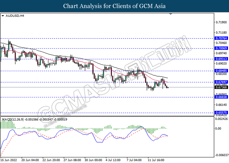The height and width of the screenshot is (163, 229).
Task: Click the 0.69740 axis value
Action: point(221,53)
